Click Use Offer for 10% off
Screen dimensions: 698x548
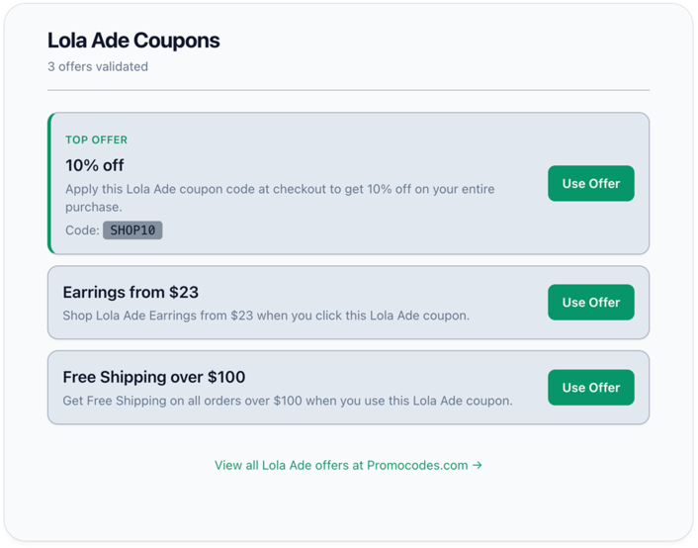590,184
